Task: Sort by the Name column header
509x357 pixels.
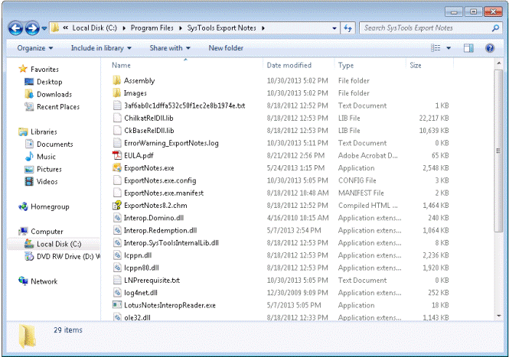Action: tap(121, 65)
